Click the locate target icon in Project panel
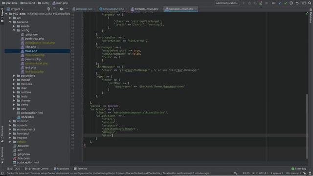313x176 pixels. tap(48, 9)
